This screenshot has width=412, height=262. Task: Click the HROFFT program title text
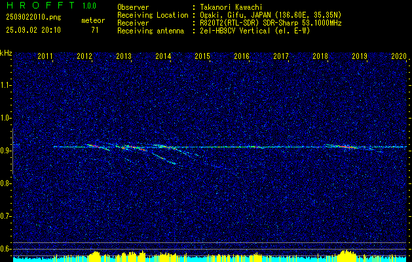(41, 5)
